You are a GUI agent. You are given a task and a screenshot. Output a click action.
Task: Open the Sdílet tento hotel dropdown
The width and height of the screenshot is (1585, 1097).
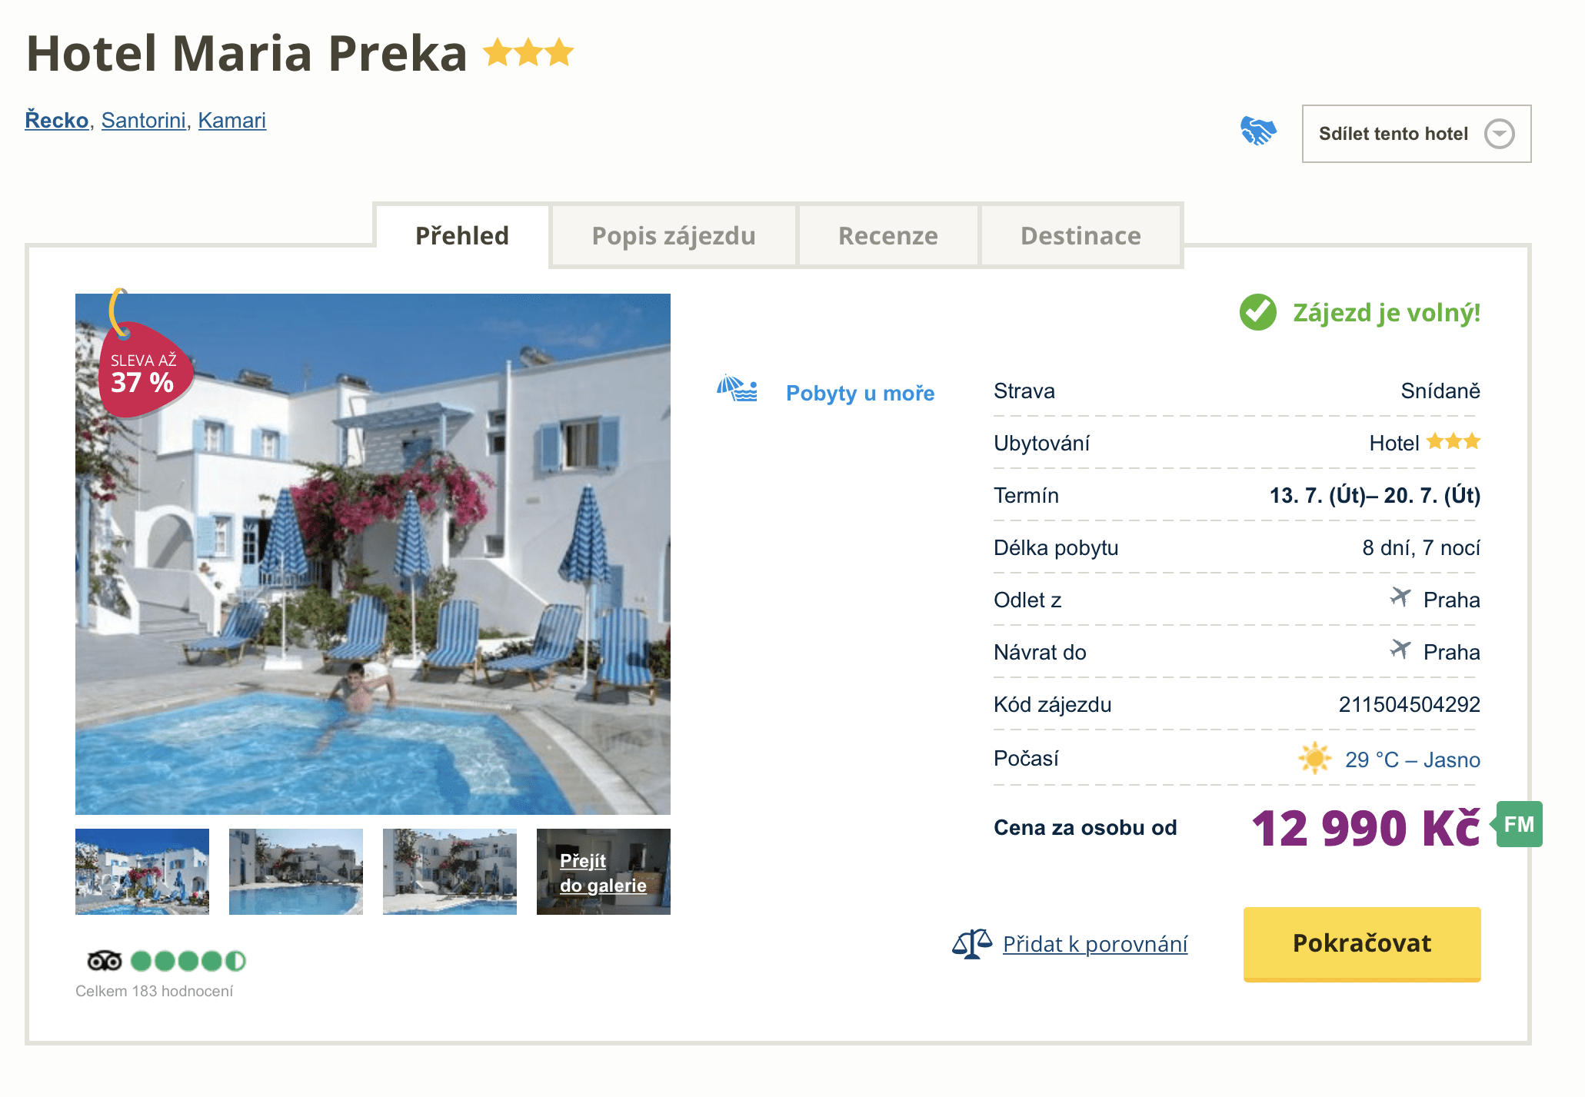point(1416,134)
